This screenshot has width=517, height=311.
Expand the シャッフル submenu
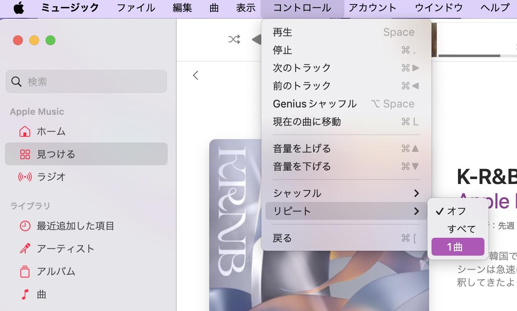(346, 193)
